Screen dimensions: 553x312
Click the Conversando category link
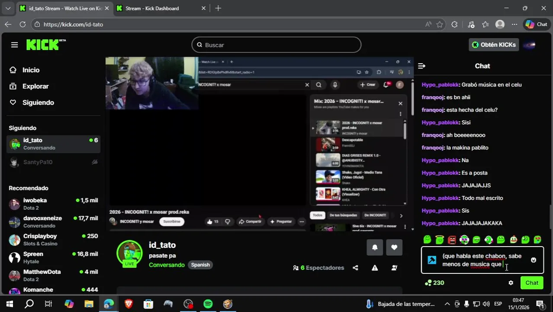tap(167, 265)
